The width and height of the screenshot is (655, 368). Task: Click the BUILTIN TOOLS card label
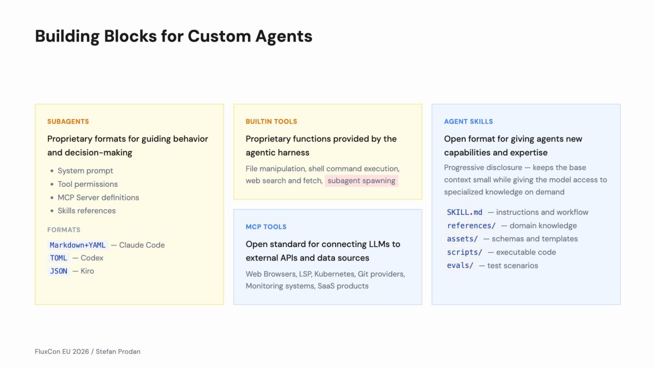click(x=271, y=121)
